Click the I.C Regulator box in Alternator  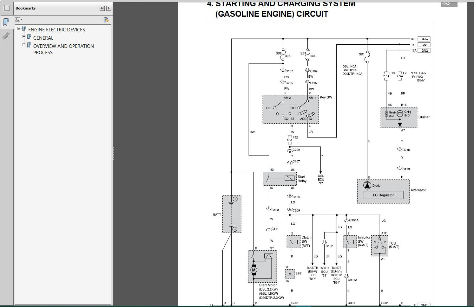pos(383,195)
